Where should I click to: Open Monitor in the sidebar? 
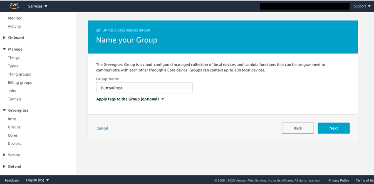(15, 18)
